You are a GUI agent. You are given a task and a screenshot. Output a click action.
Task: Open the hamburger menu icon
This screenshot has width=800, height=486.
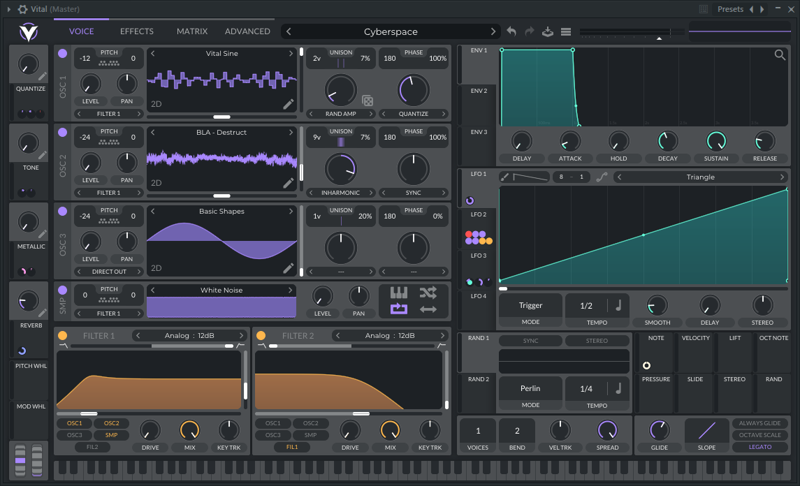(x=566, y=31)
